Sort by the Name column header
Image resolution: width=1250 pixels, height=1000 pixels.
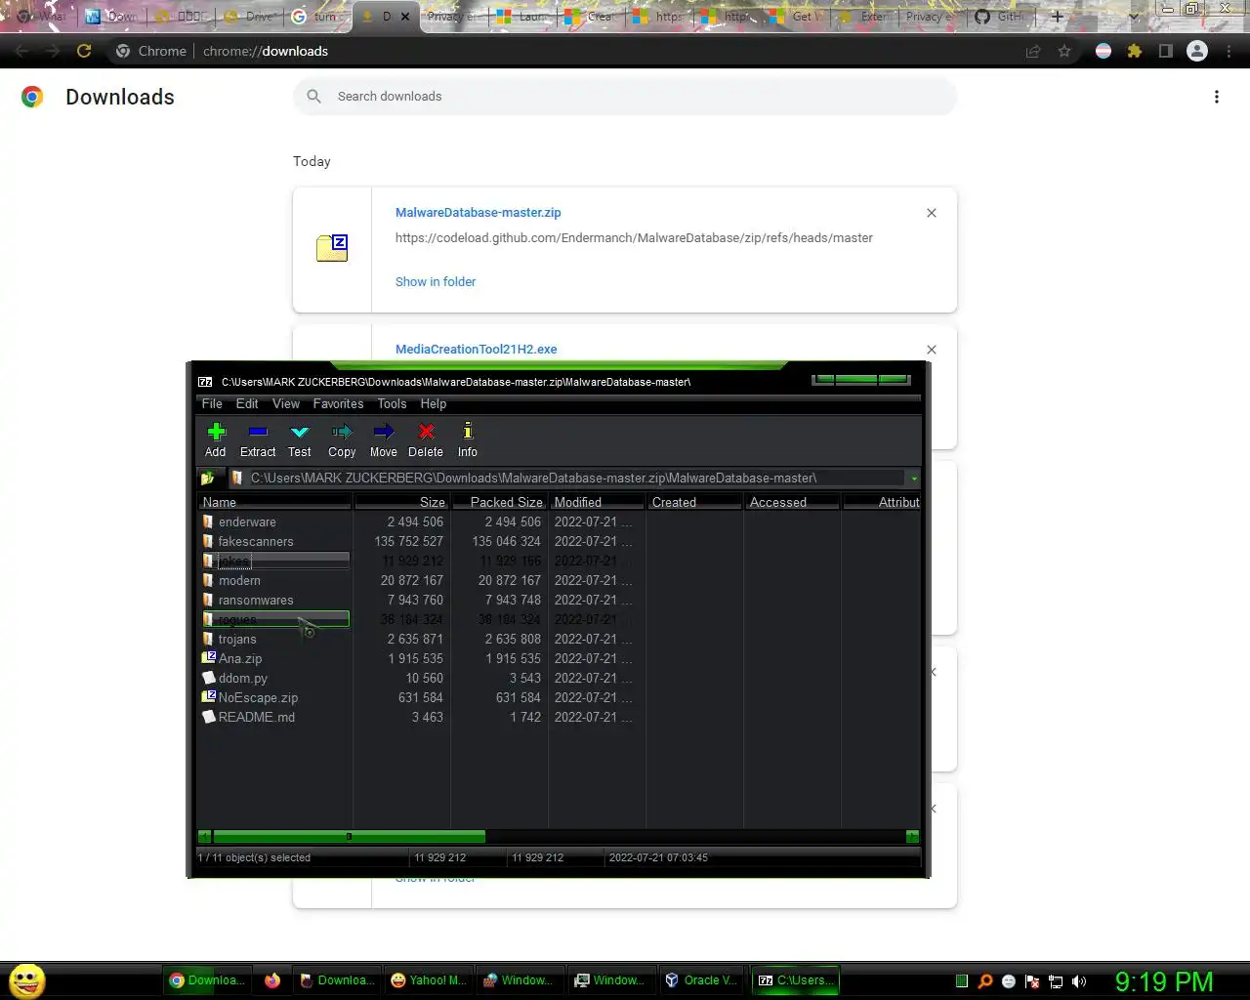click(x=274, y=502)
